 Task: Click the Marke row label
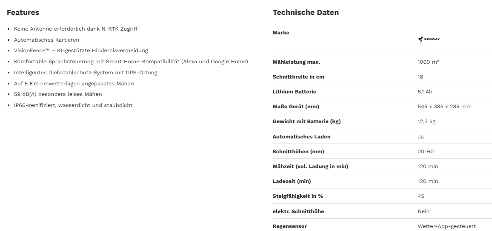pos(281,33)
